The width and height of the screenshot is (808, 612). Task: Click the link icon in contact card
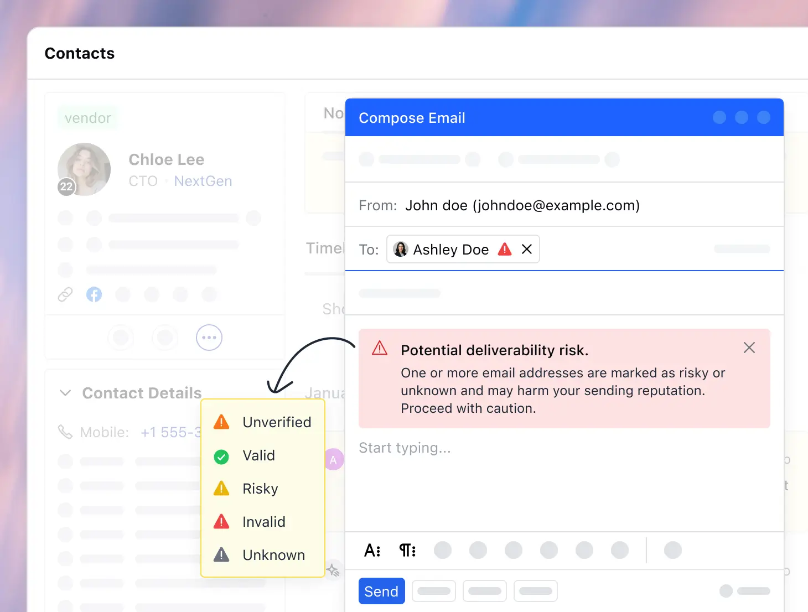tap(65, 294)
